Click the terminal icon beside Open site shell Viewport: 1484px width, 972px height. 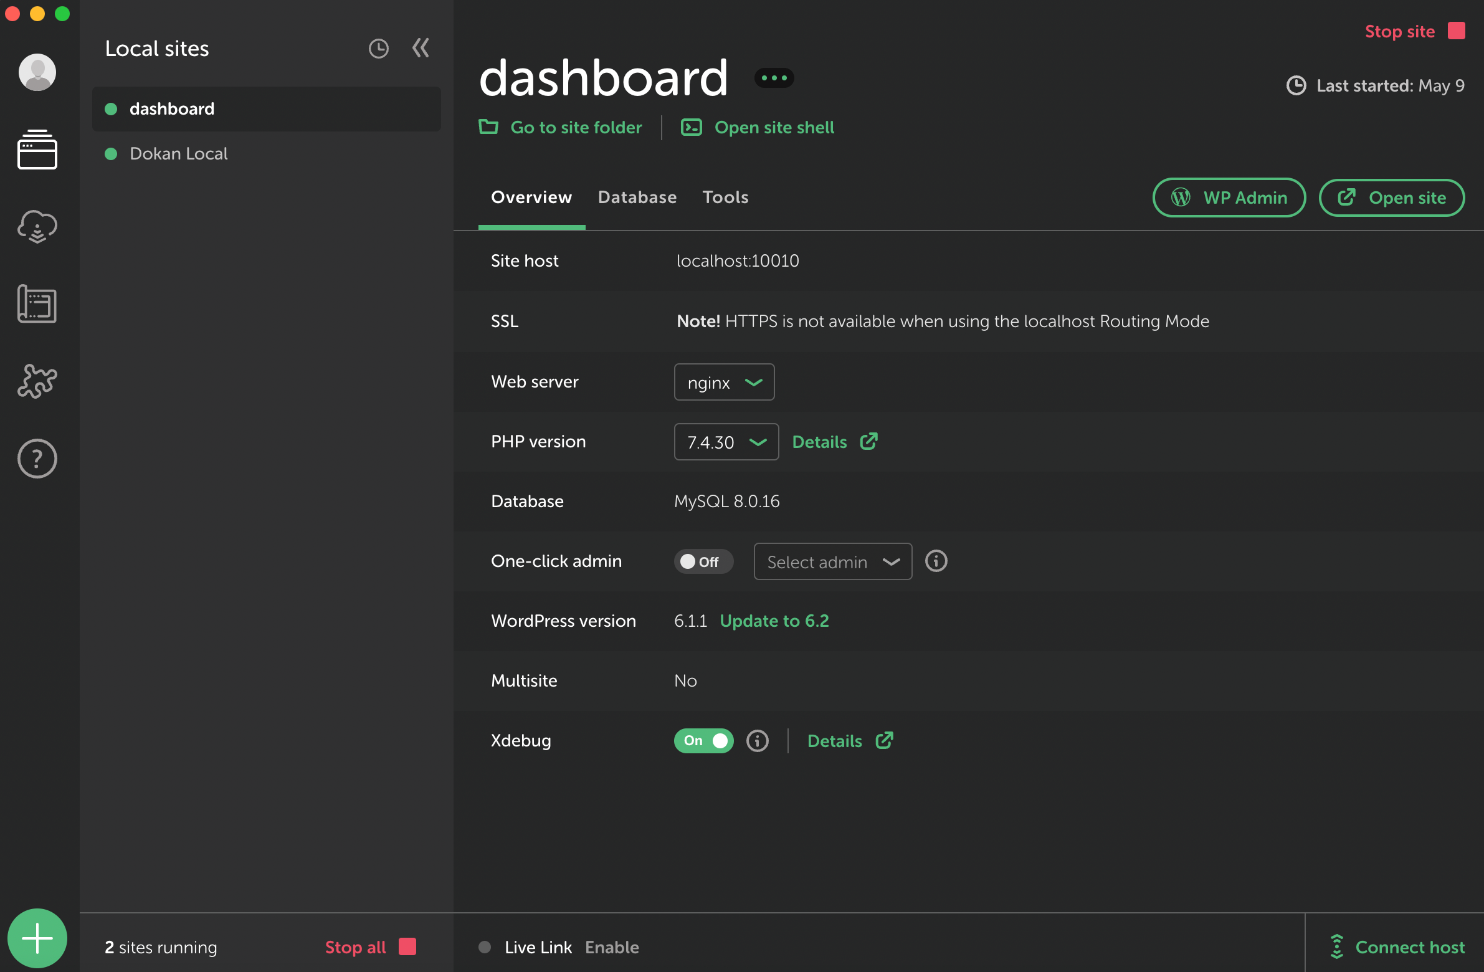691,127
